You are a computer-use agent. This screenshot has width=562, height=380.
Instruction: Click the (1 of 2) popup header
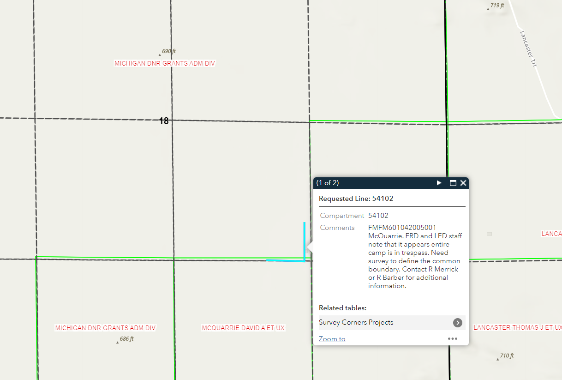[x=328, y=183]
